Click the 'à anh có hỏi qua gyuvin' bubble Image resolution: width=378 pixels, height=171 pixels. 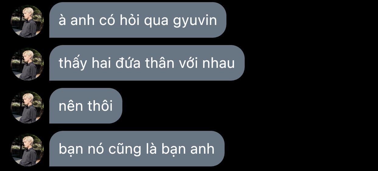click(x=138, y=20)
